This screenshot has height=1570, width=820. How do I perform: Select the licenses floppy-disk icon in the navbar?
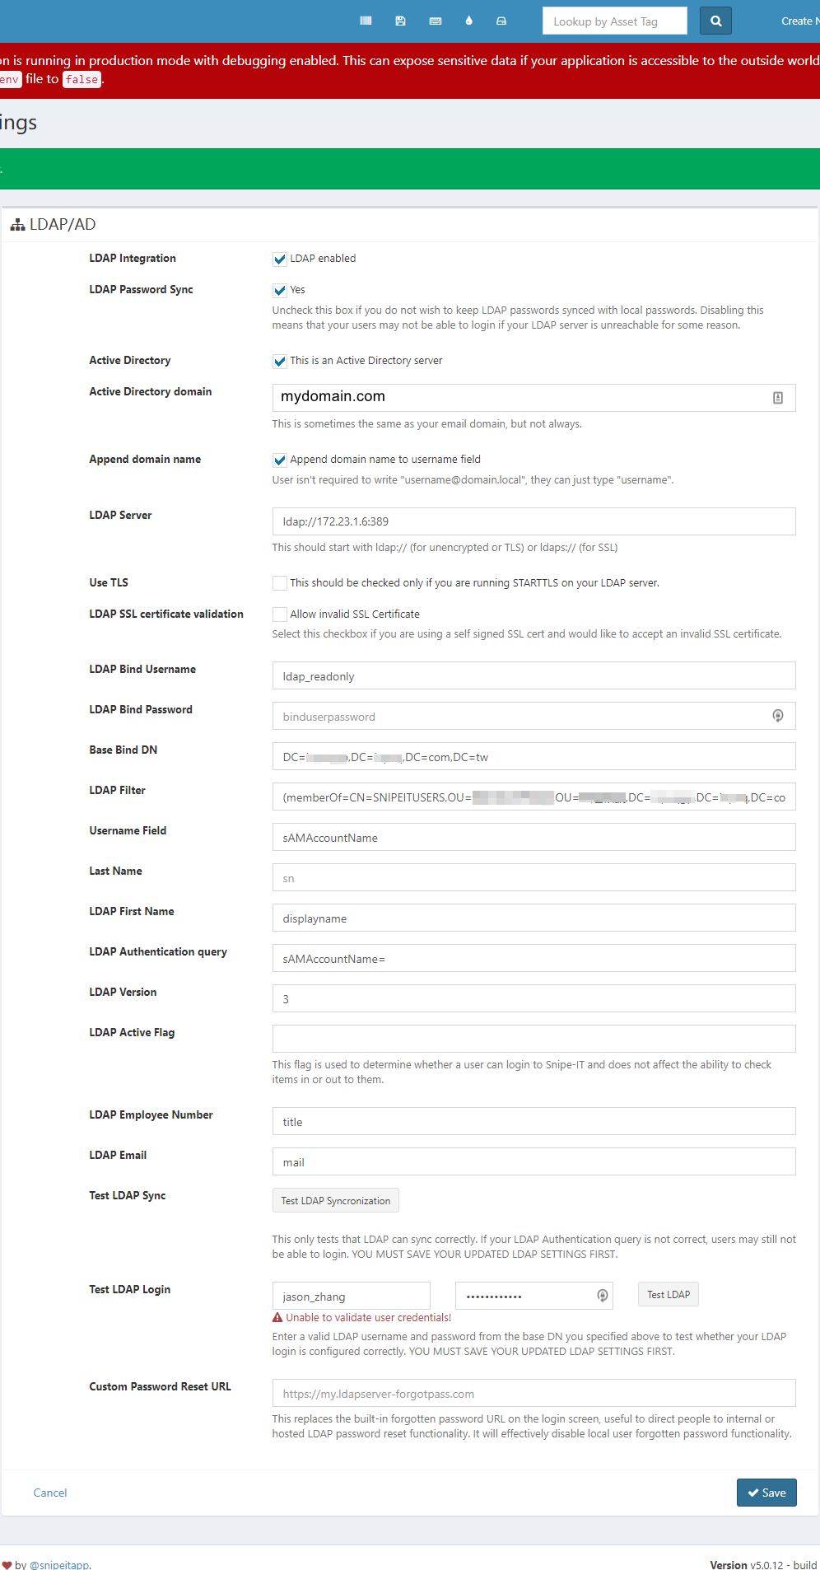401,21
